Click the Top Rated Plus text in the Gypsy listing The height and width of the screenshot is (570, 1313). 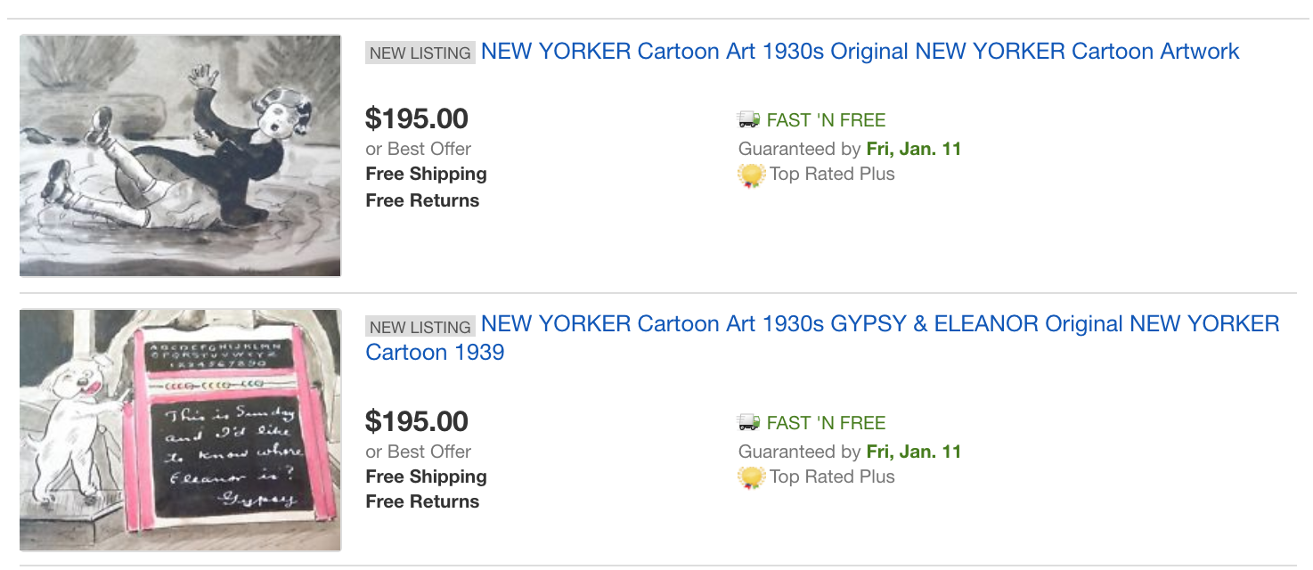tap(832, 476)
